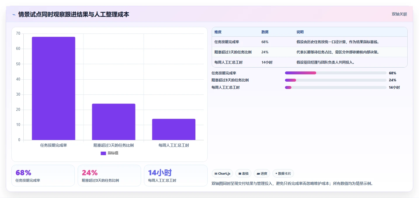The height and width of the screenshot is (198, 419).
Task: Click the table description starting 假设项目经理
Action: point(326,62)
